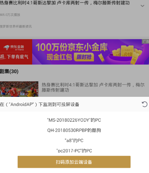Image resolution: width=149 pixels, height=173 pixels.
Task: Select QH-20180530RPBP的酷狗 device
Action: tap(74, 130)
